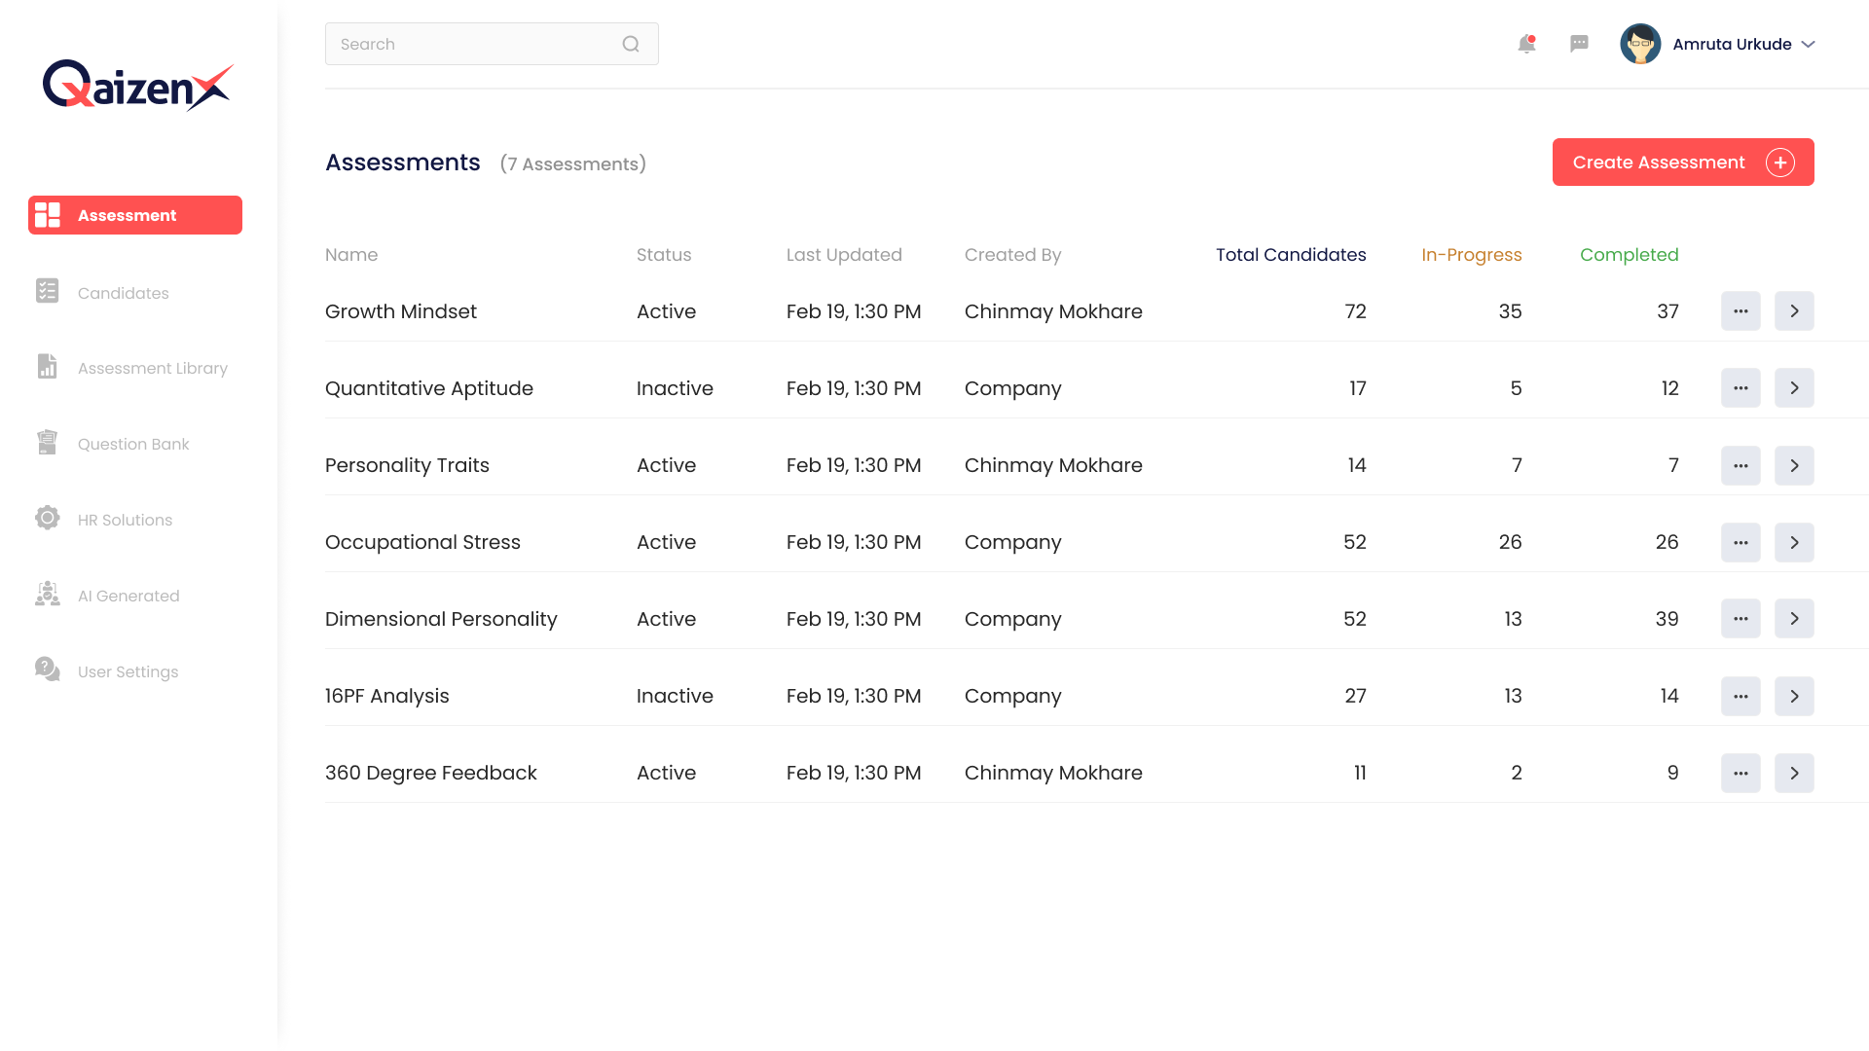The image size is (1869, 1051).
Task: Open the search magnifier icon
Action: [630, 44]
